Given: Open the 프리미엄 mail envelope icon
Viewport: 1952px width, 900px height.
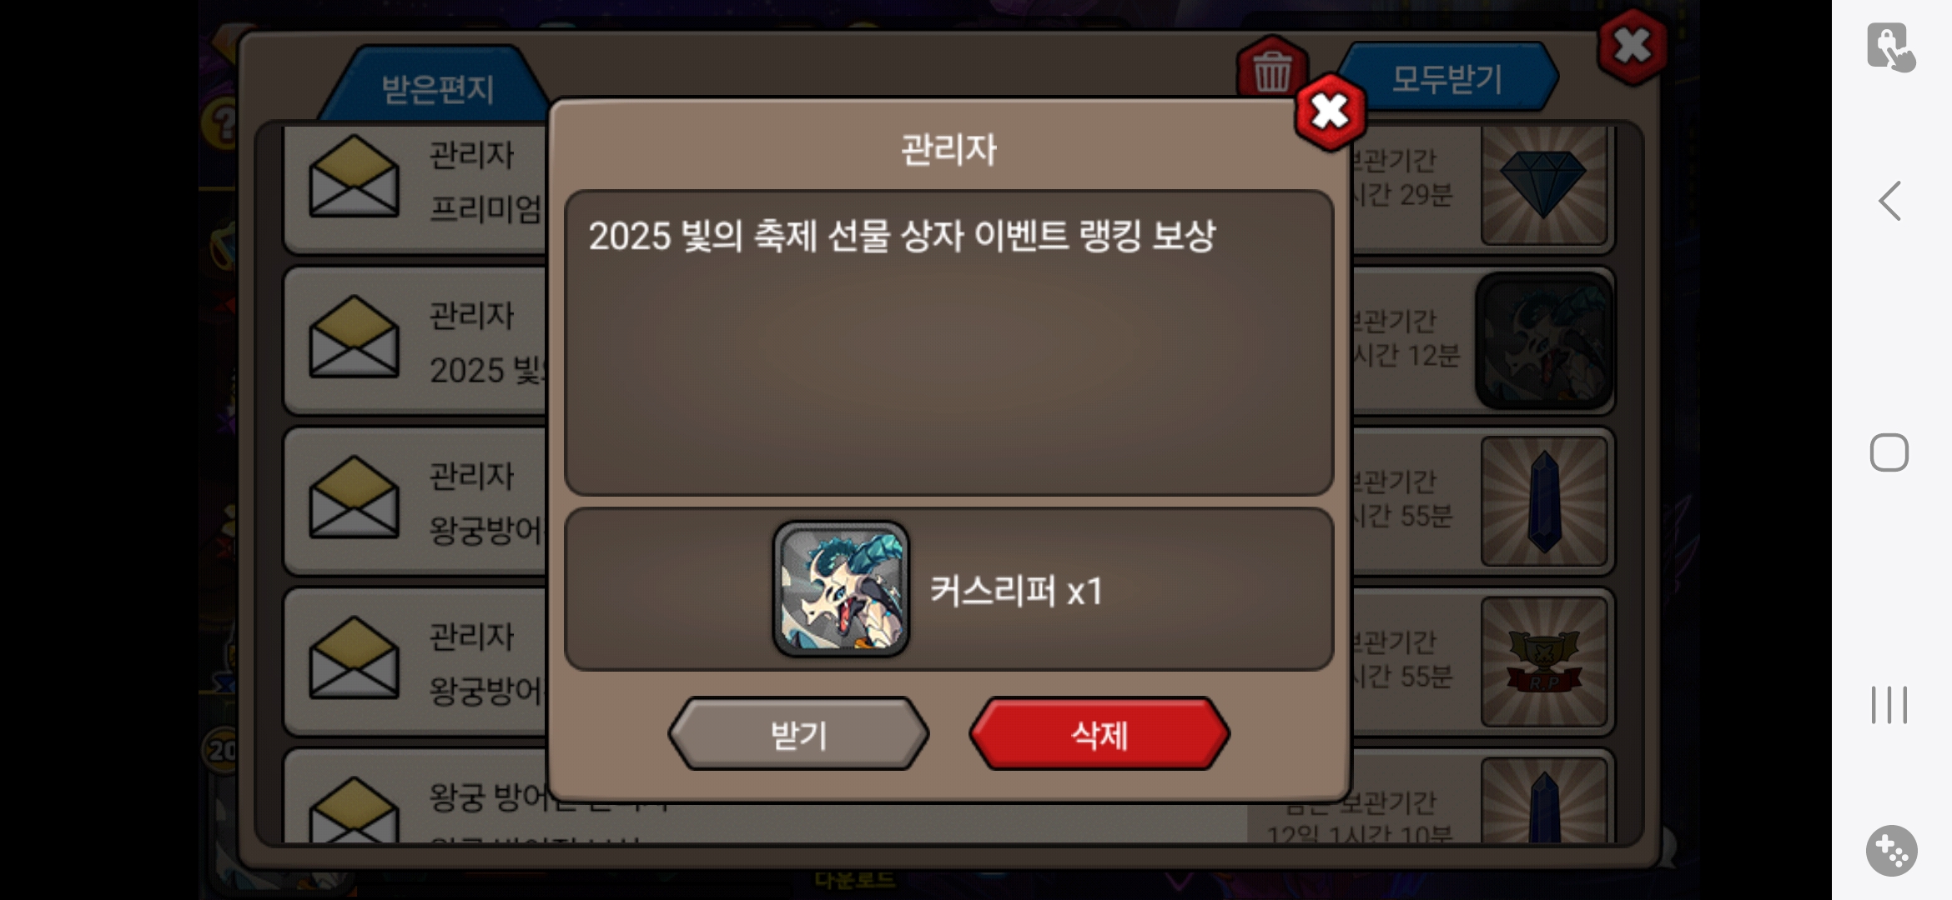Looking at the screenshot, I should tap(354, 177).
